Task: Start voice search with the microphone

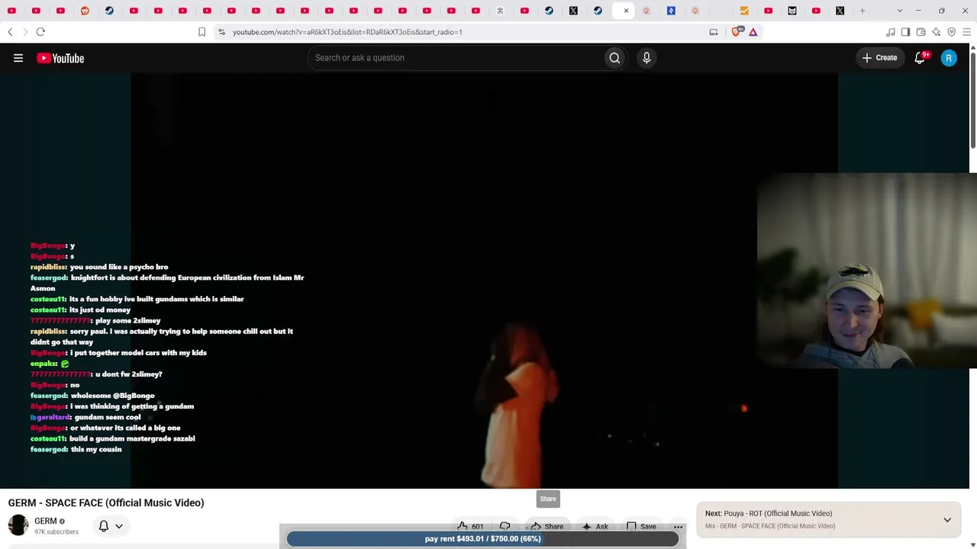Action: [x=646, y=58]
